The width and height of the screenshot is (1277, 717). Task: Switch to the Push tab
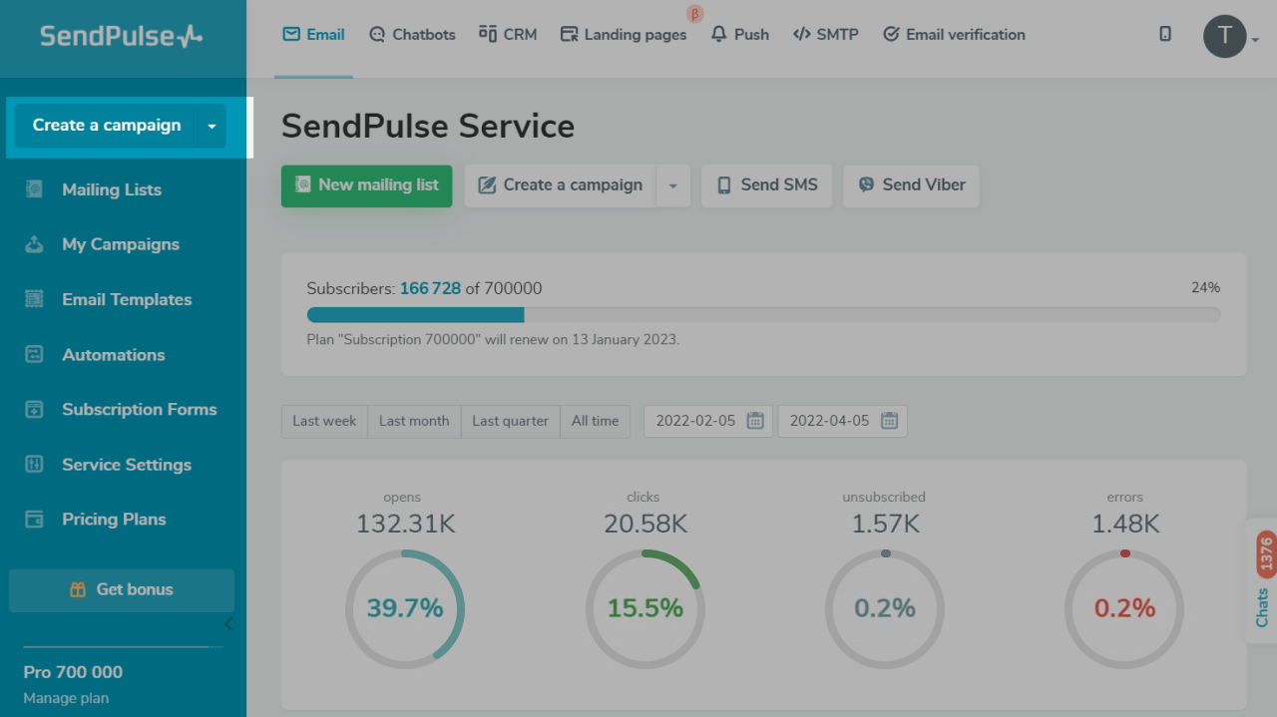[x=740, y=35]
